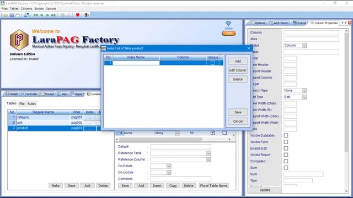Viewport: 353px width, 198px height.
Task: Click left tab-scroll arrow in properties panel
Action: [x=343, y=23]
